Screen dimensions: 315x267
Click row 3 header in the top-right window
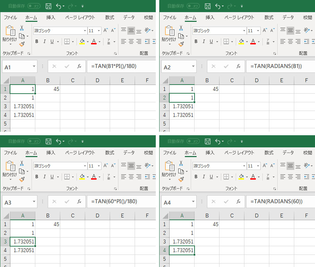point(164,106)
